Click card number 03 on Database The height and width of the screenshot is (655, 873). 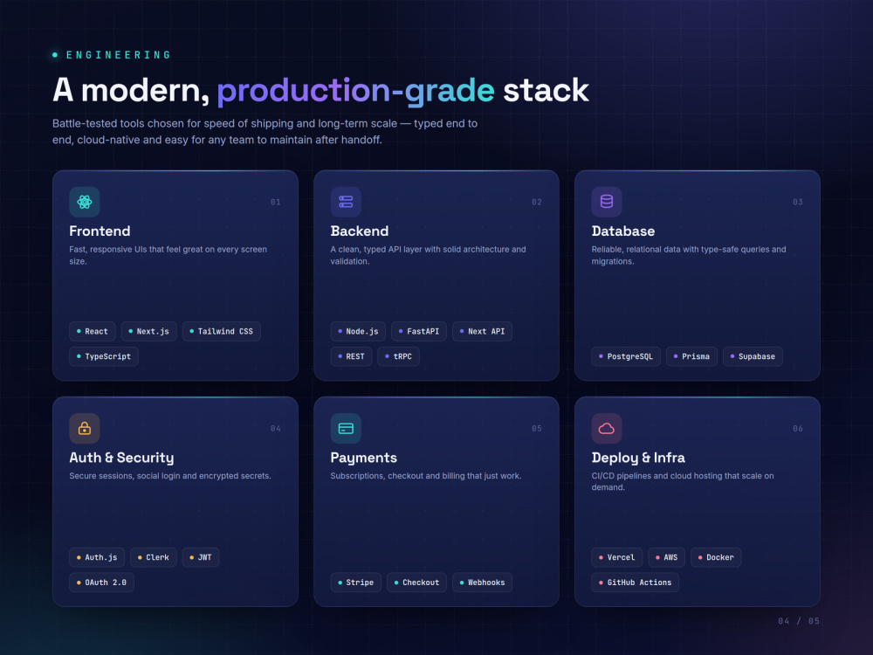798,203
